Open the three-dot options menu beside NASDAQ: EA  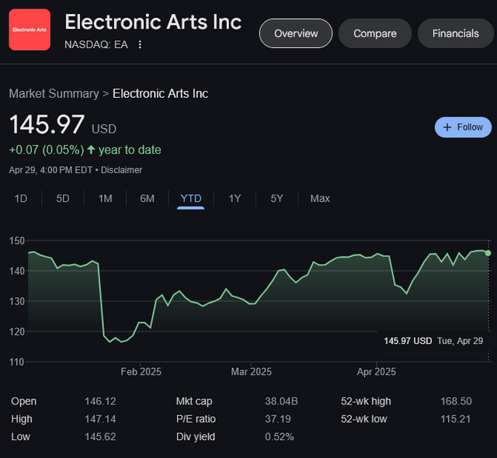(x=140, y=44)
